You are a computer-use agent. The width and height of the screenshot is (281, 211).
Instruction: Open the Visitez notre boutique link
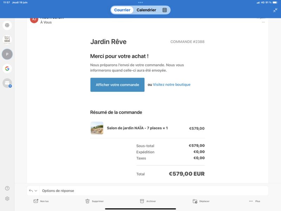171,84
